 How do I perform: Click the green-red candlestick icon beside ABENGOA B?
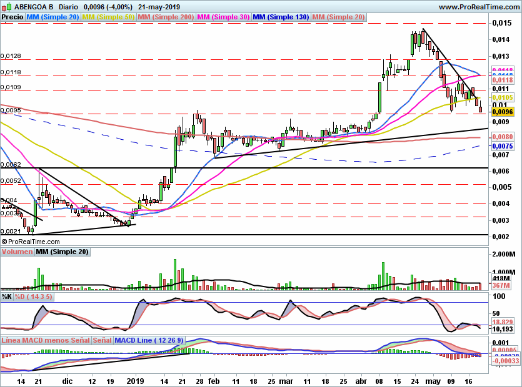coord(6,6)
